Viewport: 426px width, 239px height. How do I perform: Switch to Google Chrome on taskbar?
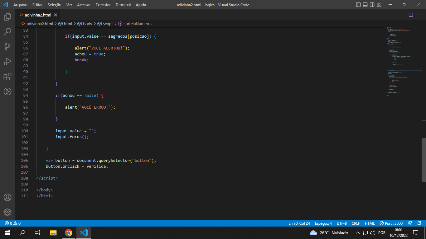[x=69, y=233]
